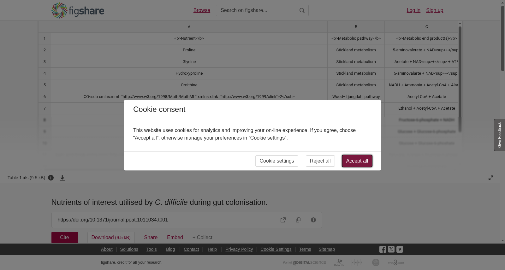Open the Log in link
This screenshot has width=505, height=270.
coord(413,10)
